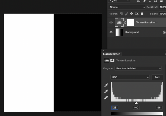
Task: Hide the Hintergrund layer
Action: point(111,32)
